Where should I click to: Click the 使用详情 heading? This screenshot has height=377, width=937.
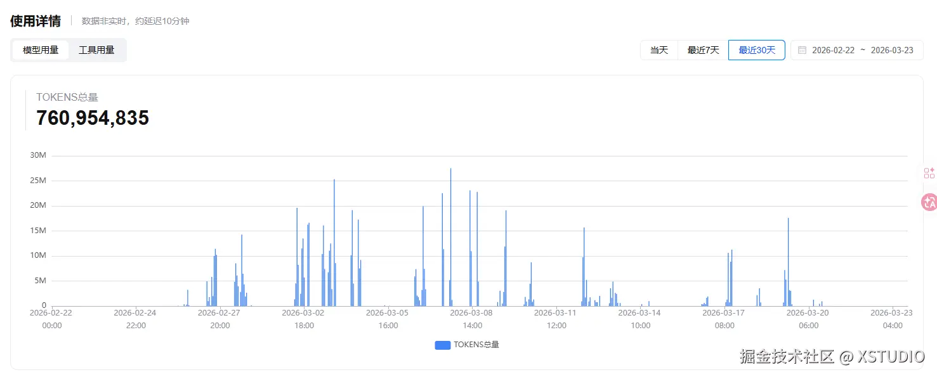click(x=36, y=21)
